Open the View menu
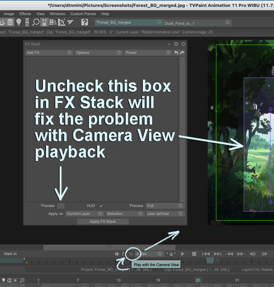Image resolution: width=274 pixels, height=287 pixels. [40, 14]
